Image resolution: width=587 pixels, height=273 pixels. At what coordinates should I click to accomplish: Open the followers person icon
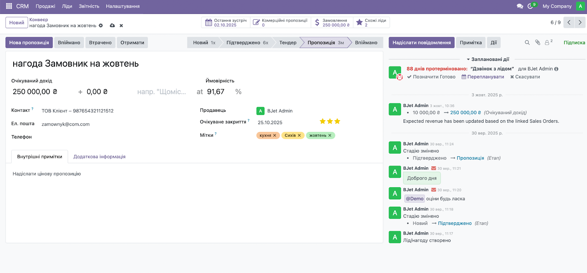pyautogui.click(x=547, y=43)
